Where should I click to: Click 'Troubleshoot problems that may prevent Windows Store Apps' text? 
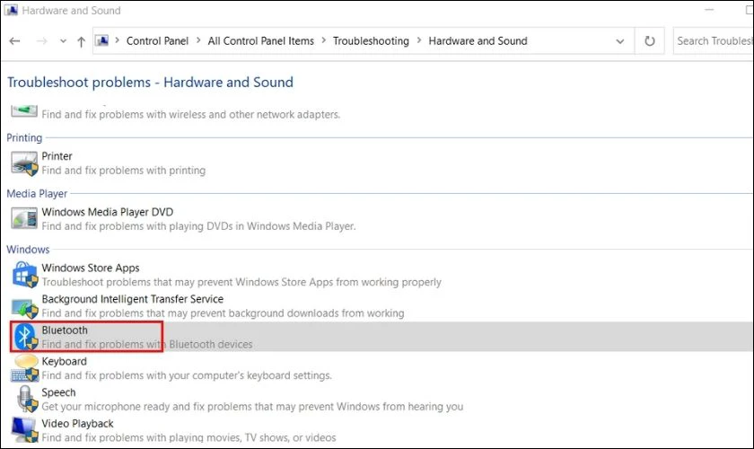(241, 282)
